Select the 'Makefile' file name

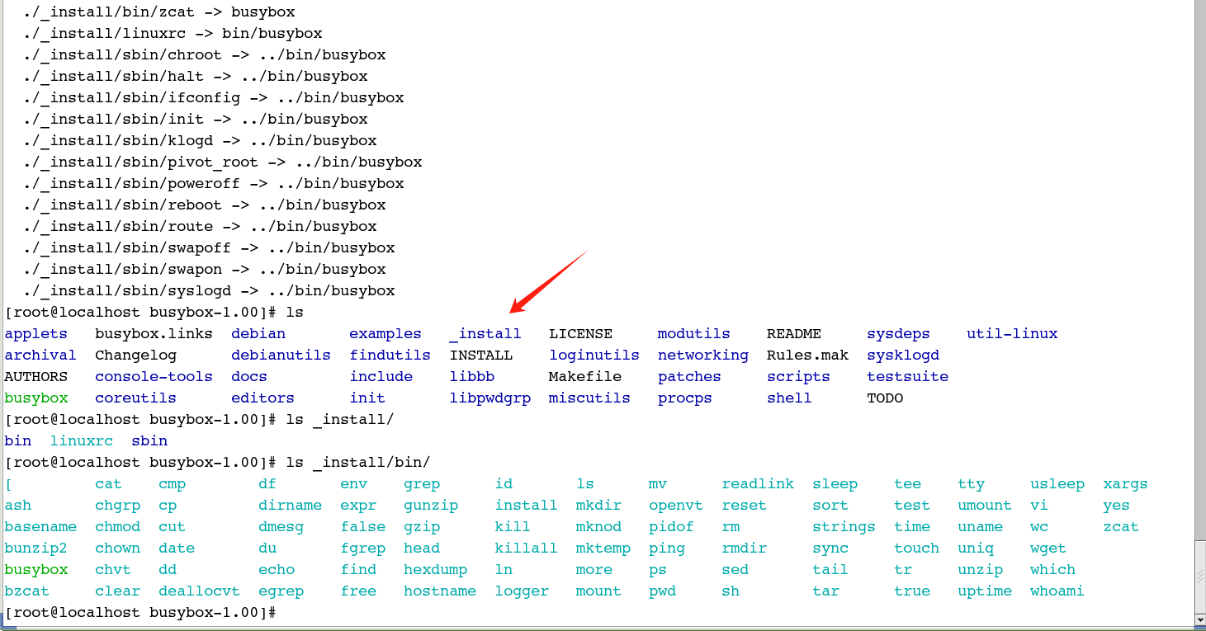click(585, 377)
